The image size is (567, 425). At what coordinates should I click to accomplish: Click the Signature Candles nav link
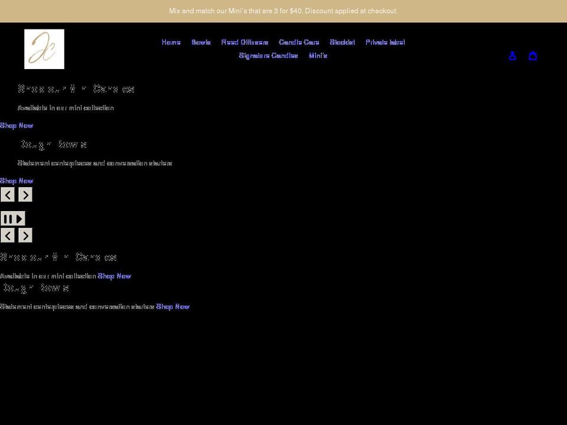[268, 55]
